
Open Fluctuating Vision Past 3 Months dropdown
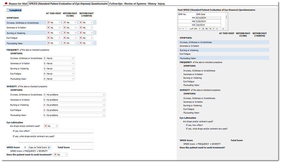[x=86, y=43]
